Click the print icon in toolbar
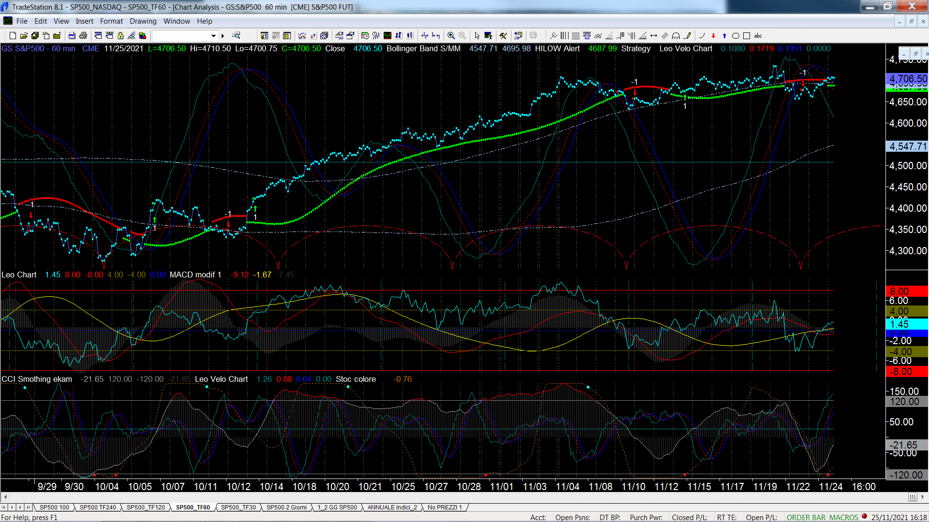This screenshot has width=929, height=522. (x=83, y=36)
